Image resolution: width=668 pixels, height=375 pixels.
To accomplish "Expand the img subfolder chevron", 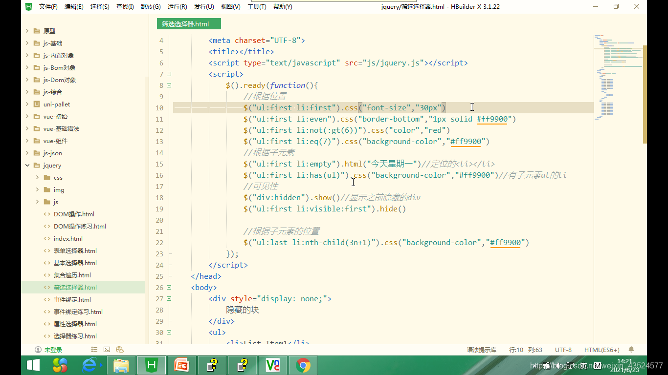I will coord(38,189).
